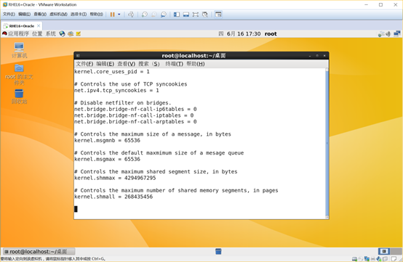The height and width of the screenshot is (262, 403).
Task: Click the revert to snapshot icon
Action: point(154,15)
